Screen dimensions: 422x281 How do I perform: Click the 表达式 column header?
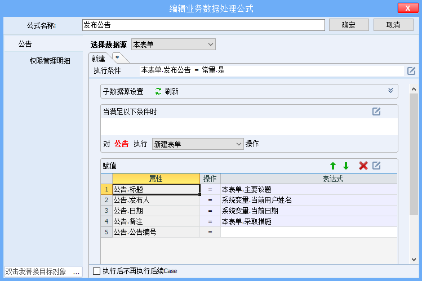[x=309, y=179]
